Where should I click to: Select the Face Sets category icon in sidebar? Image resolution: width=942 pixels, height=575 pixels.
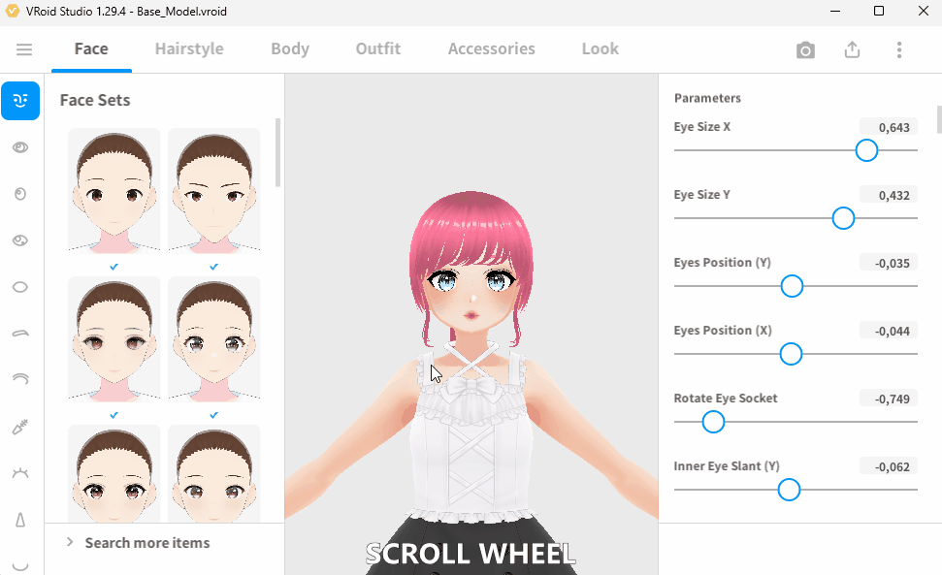pos(20,101)
